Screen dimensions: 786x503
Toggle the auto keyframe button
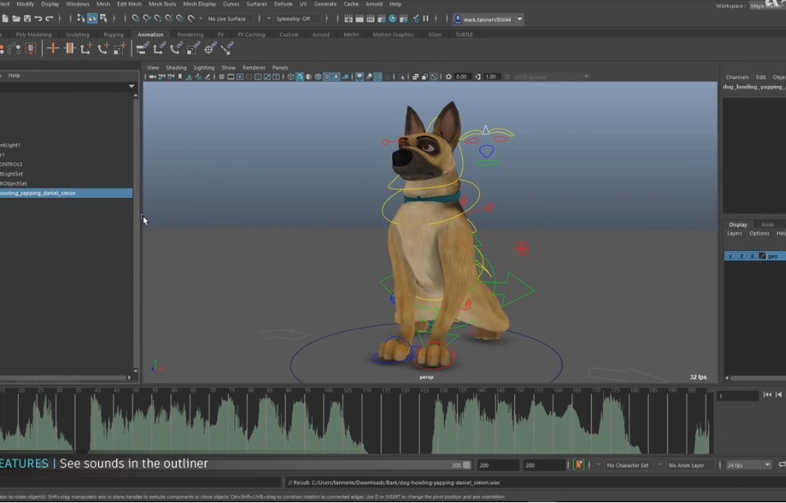pos(579,465)
